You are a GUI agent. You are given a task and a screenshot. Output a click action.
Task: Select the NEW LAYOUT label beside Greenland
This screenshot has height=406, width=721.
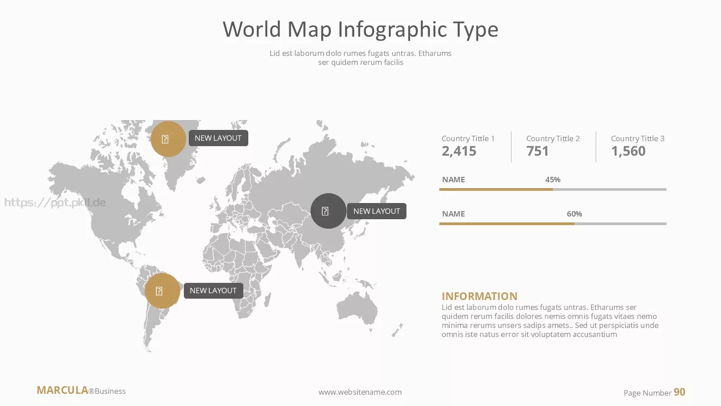coord(218,138)
